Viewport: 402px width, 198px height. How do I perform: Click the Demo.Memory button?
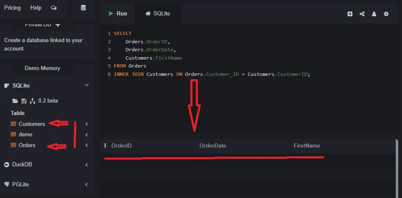42,68
